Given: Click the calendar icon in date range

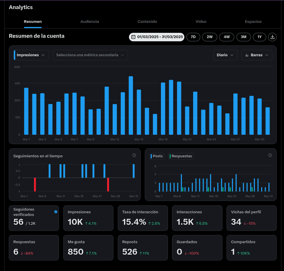Looking at the screenshot, I should 133,37.
